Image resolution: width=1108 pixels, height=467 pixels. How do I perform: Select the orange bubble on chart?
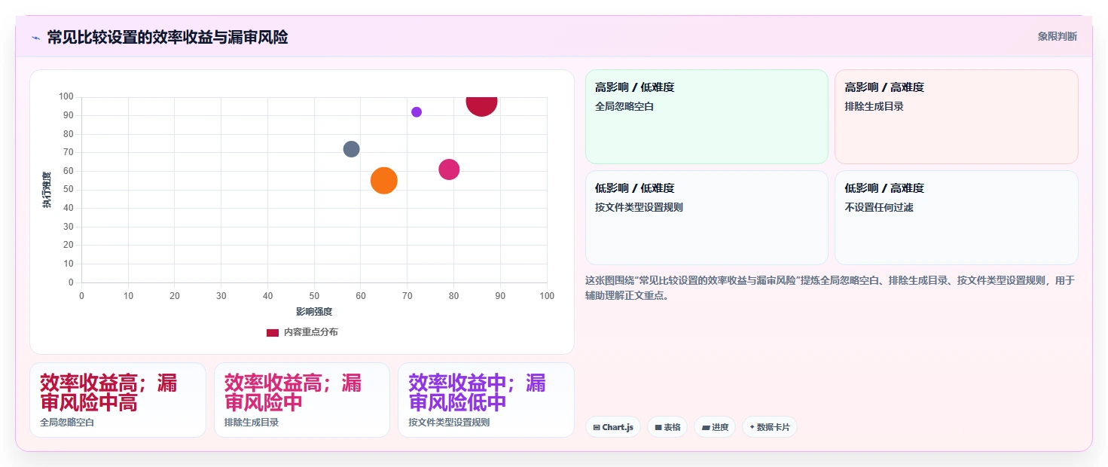[384, 181]
